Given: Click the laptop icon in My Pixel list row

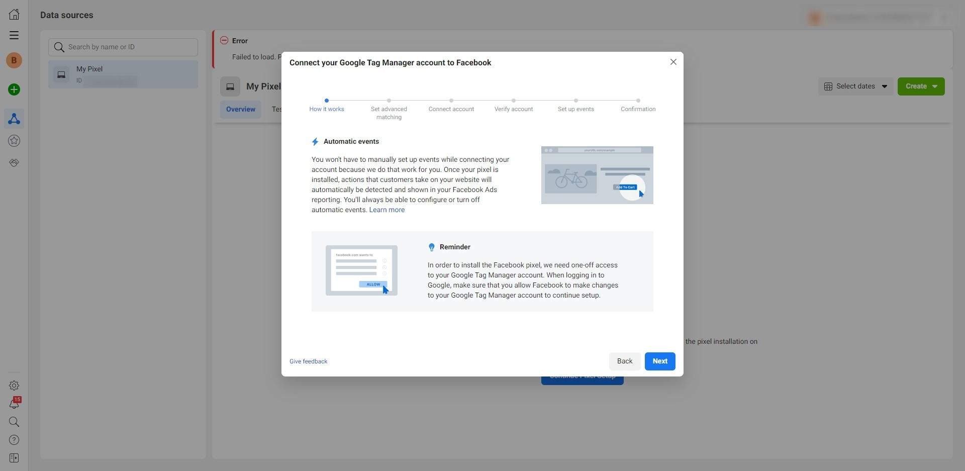Looking at the screenshot, I should click(61, 74).
